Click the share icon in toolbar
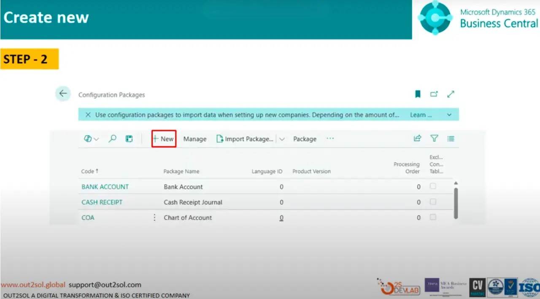 coord(417,139)
